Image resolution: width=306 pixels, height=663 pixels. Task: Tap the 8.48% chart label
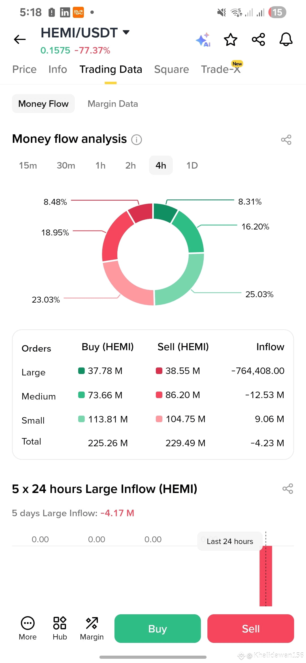coord(55,202)
